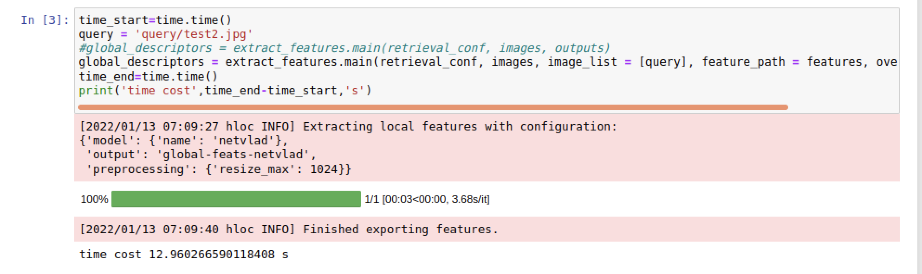Click the 'output': 'global-feats-netvlad' line
Image resolution: width=922 pixels, height=274 pixels.
pos(201,154)
